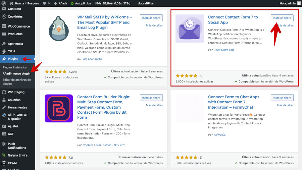This screenshot has height=170, width=302.
Task: Click the Galería Envira leaf icon
Action: point(4,155)
